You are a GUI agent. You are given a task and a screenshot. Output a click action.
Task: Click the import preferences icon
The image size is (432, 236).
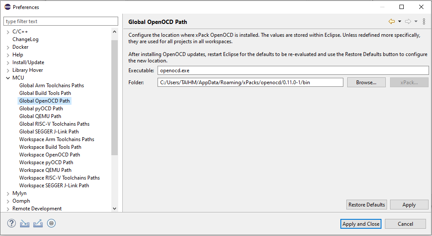point(24,223)
